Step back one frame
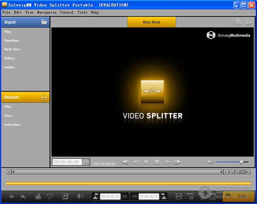Image resolution: width=257 pixels, height=204 pixels. (x=136, y=162)
